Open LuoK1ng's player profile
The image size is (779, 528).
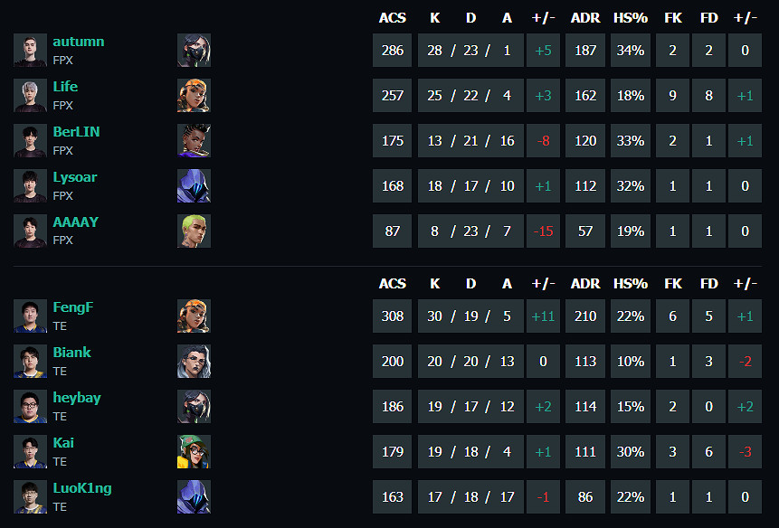pyautogui.click(x=81, y=488)
